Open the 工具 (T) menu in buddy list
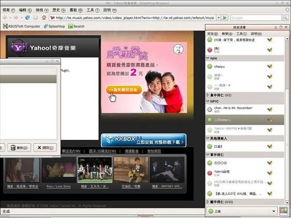 pyautogui.click(x=242, y=33)
